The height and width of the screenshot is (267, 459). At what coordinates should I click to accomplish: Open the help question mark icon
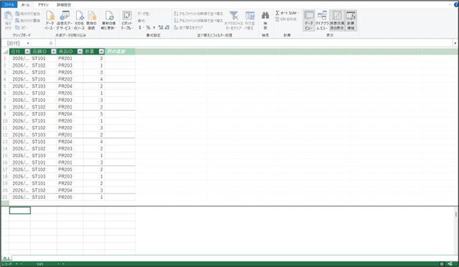coord(456,5)
